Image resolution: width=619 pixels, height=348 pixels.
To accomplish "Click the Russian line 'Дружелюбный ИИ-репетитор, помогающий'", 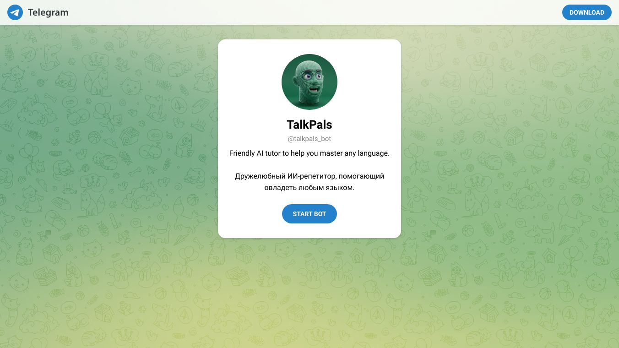I will pyautogui.click(x=309, y=176).
